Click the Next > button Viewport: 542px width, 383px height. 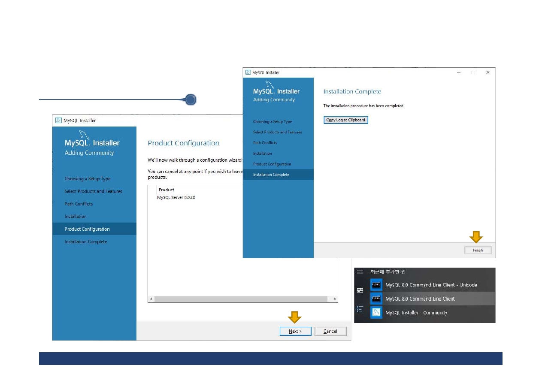click(x=295, y=331)
